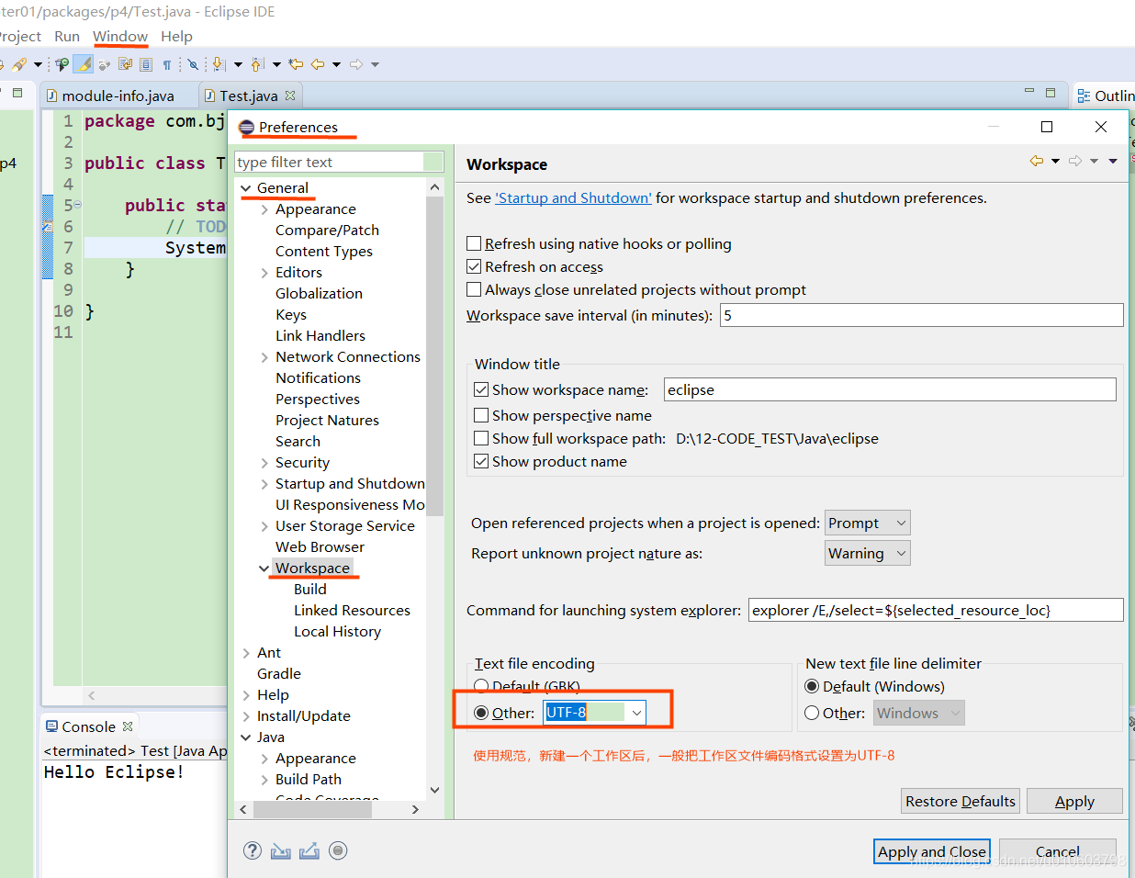This screenshot has width=1135, height=878.
Task: Open the Run menu
Action: (67, 36)
